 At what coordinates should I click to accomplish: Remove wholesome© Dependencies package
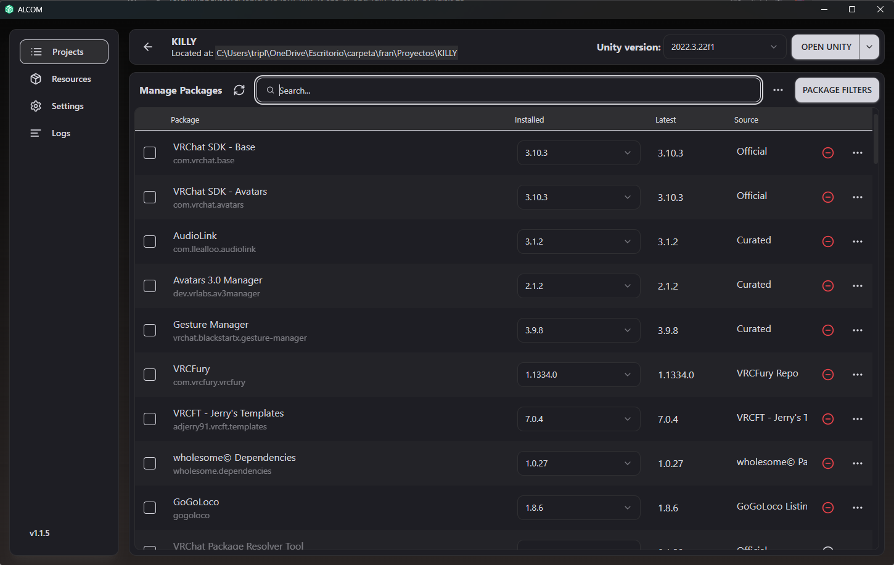pos(828,463)
